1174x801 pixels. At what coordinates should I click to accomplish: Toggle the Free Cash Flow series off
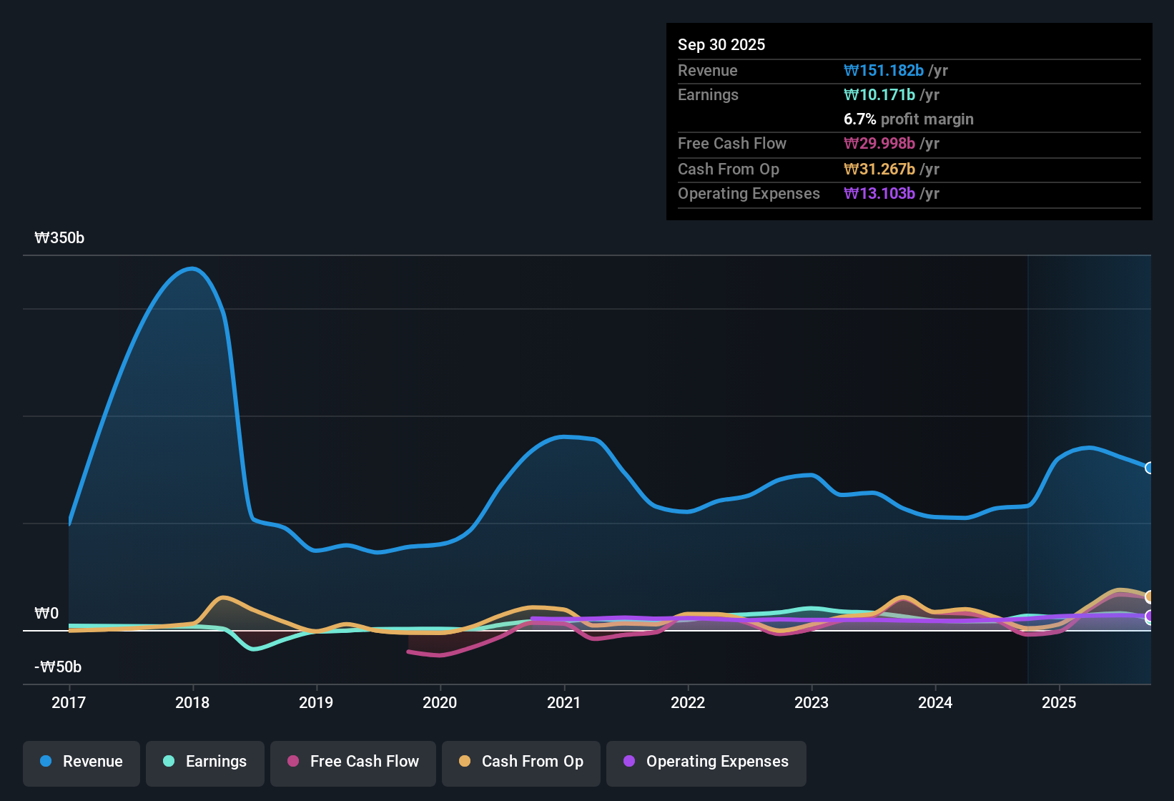pyautogui.click(x=352, y=762)
